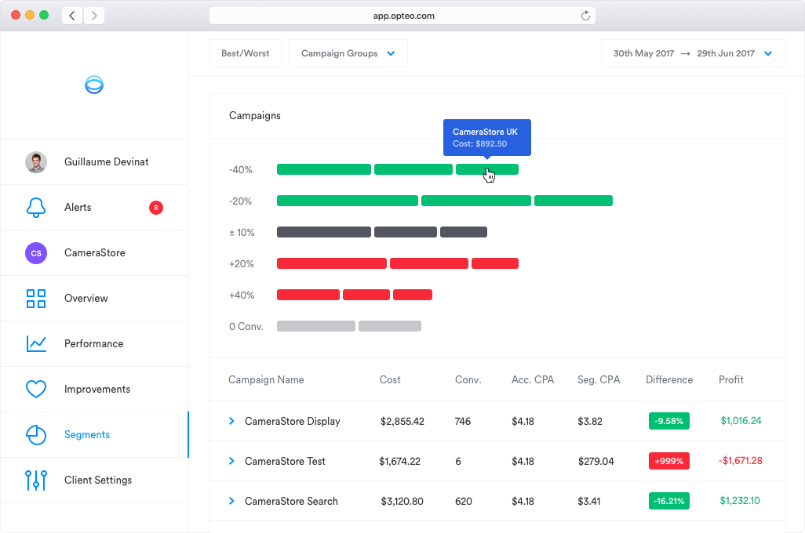Open Alerts bell icon
805x533 pixels.
pyautogui.click(x=36, y=207)
